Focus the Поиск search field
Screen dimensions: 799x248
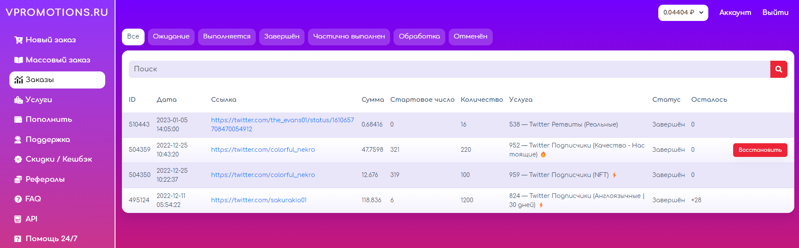point(449,69)
